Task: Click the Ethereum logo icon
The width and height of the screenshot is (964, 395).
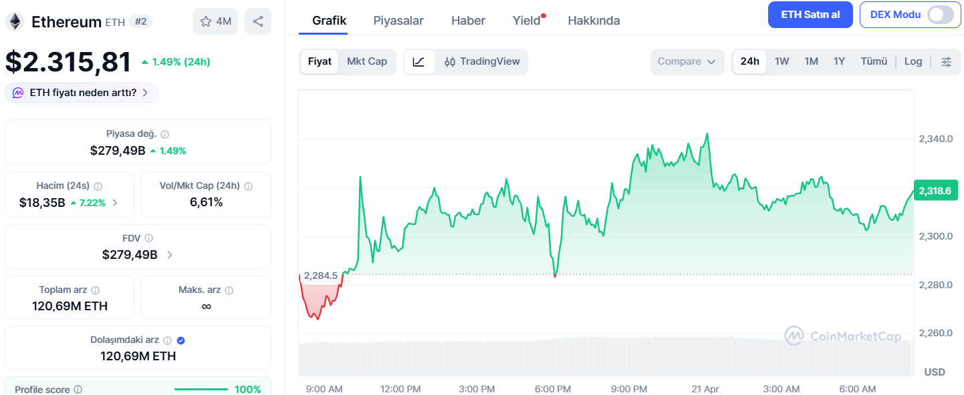Action: coord(14,21)
